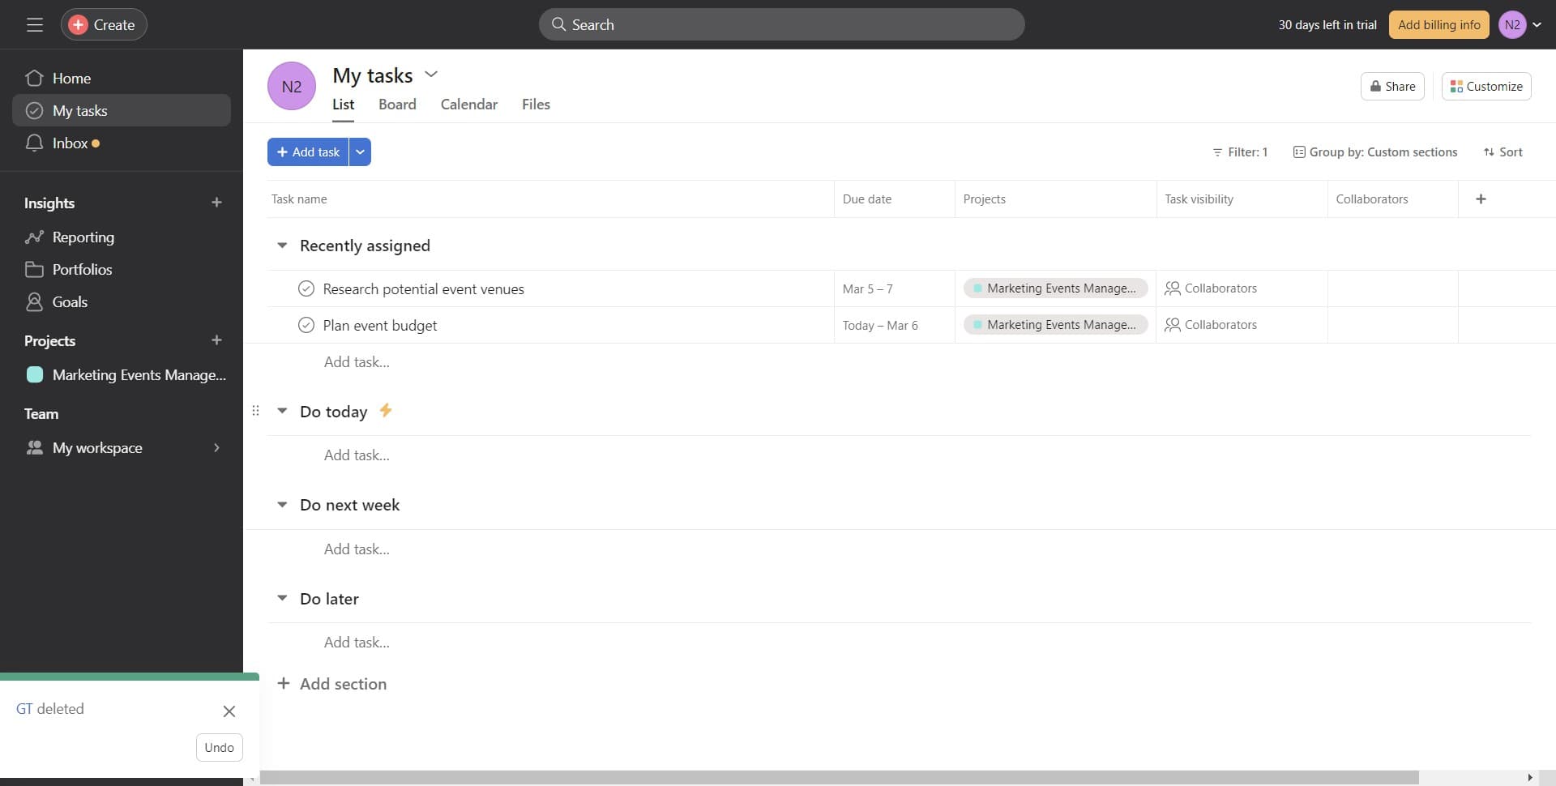Open the Calendar tab
This screenshot has width=1556, height=786.
pos(468,105)
